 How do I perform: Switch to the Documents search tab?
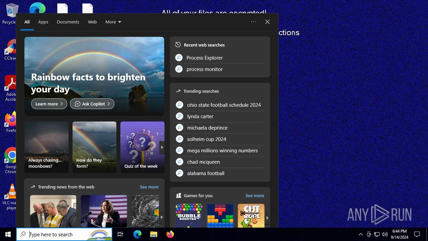coord(68,22)
